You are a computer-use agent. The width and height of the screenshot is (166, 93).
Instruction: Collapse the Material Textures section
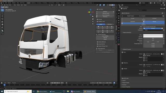click(127, 49)
